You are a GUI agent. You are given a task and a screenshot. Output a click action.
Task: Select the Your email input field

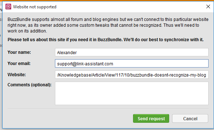(x=132, y=63)
